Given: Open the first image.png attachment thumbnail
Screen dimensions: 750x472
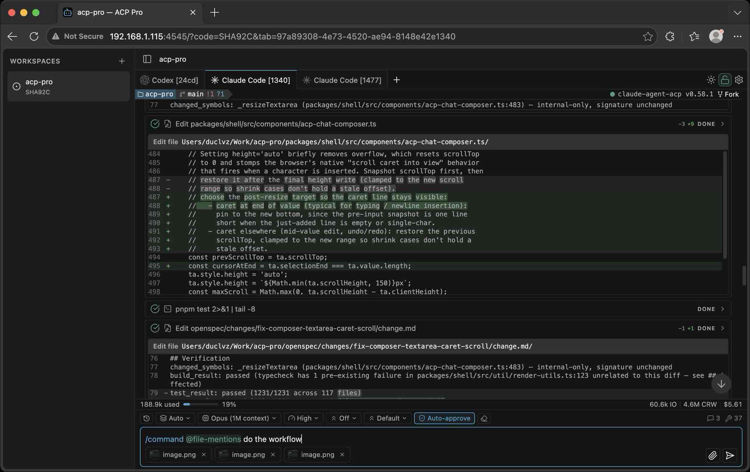Looking at the screenshot, I should point(154,455).
